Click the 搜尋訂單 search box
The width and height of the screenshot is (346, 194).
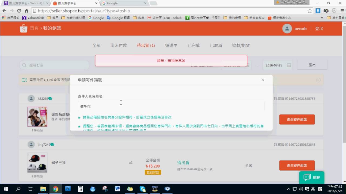[54, 65]
